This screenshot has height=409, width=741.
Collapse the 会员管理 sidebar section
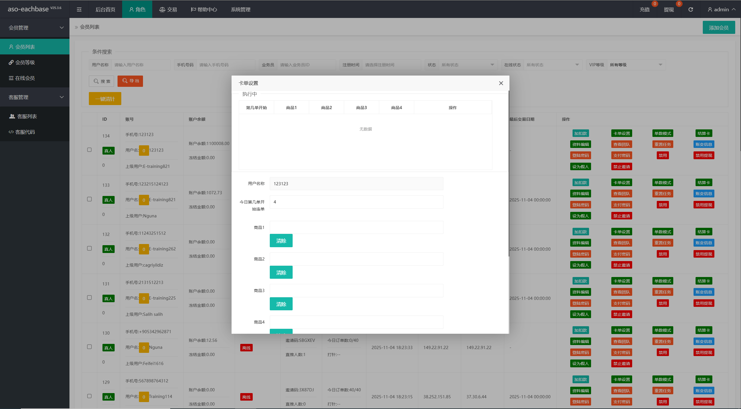click(35, 28)
